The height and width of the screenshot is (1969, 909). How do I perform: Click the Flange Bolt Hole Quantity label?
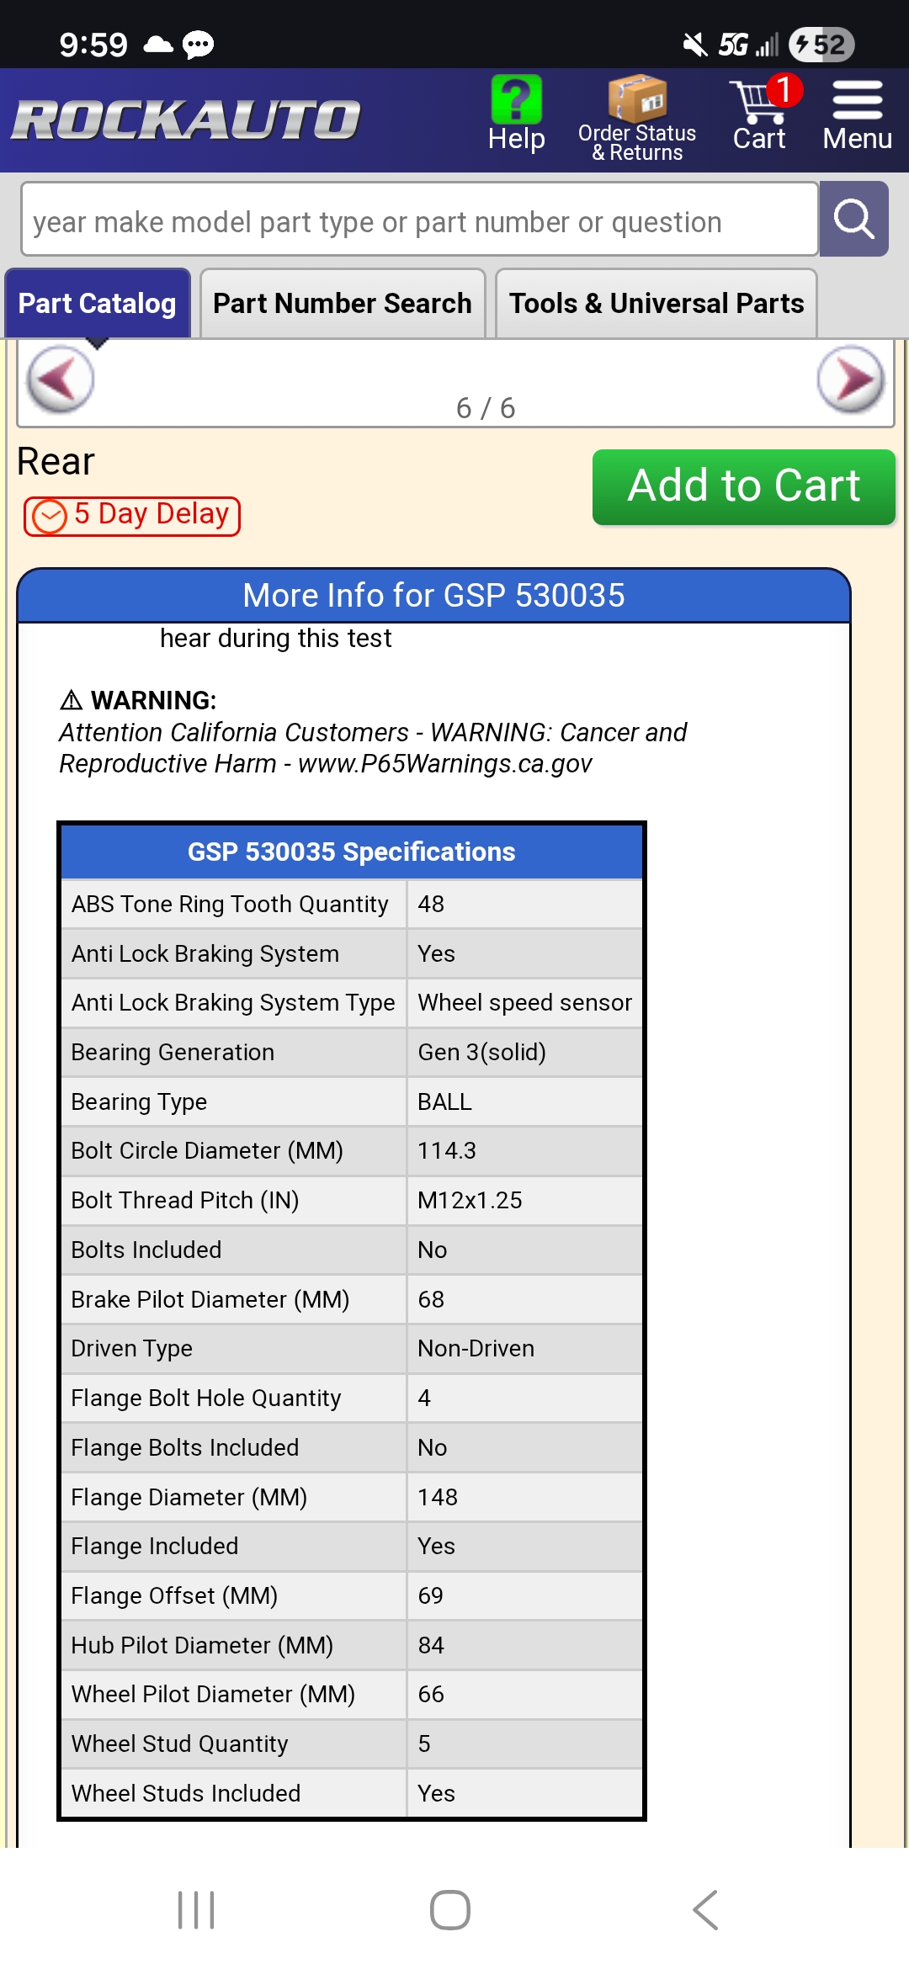pyautogui.click(x=206, y=1398)
